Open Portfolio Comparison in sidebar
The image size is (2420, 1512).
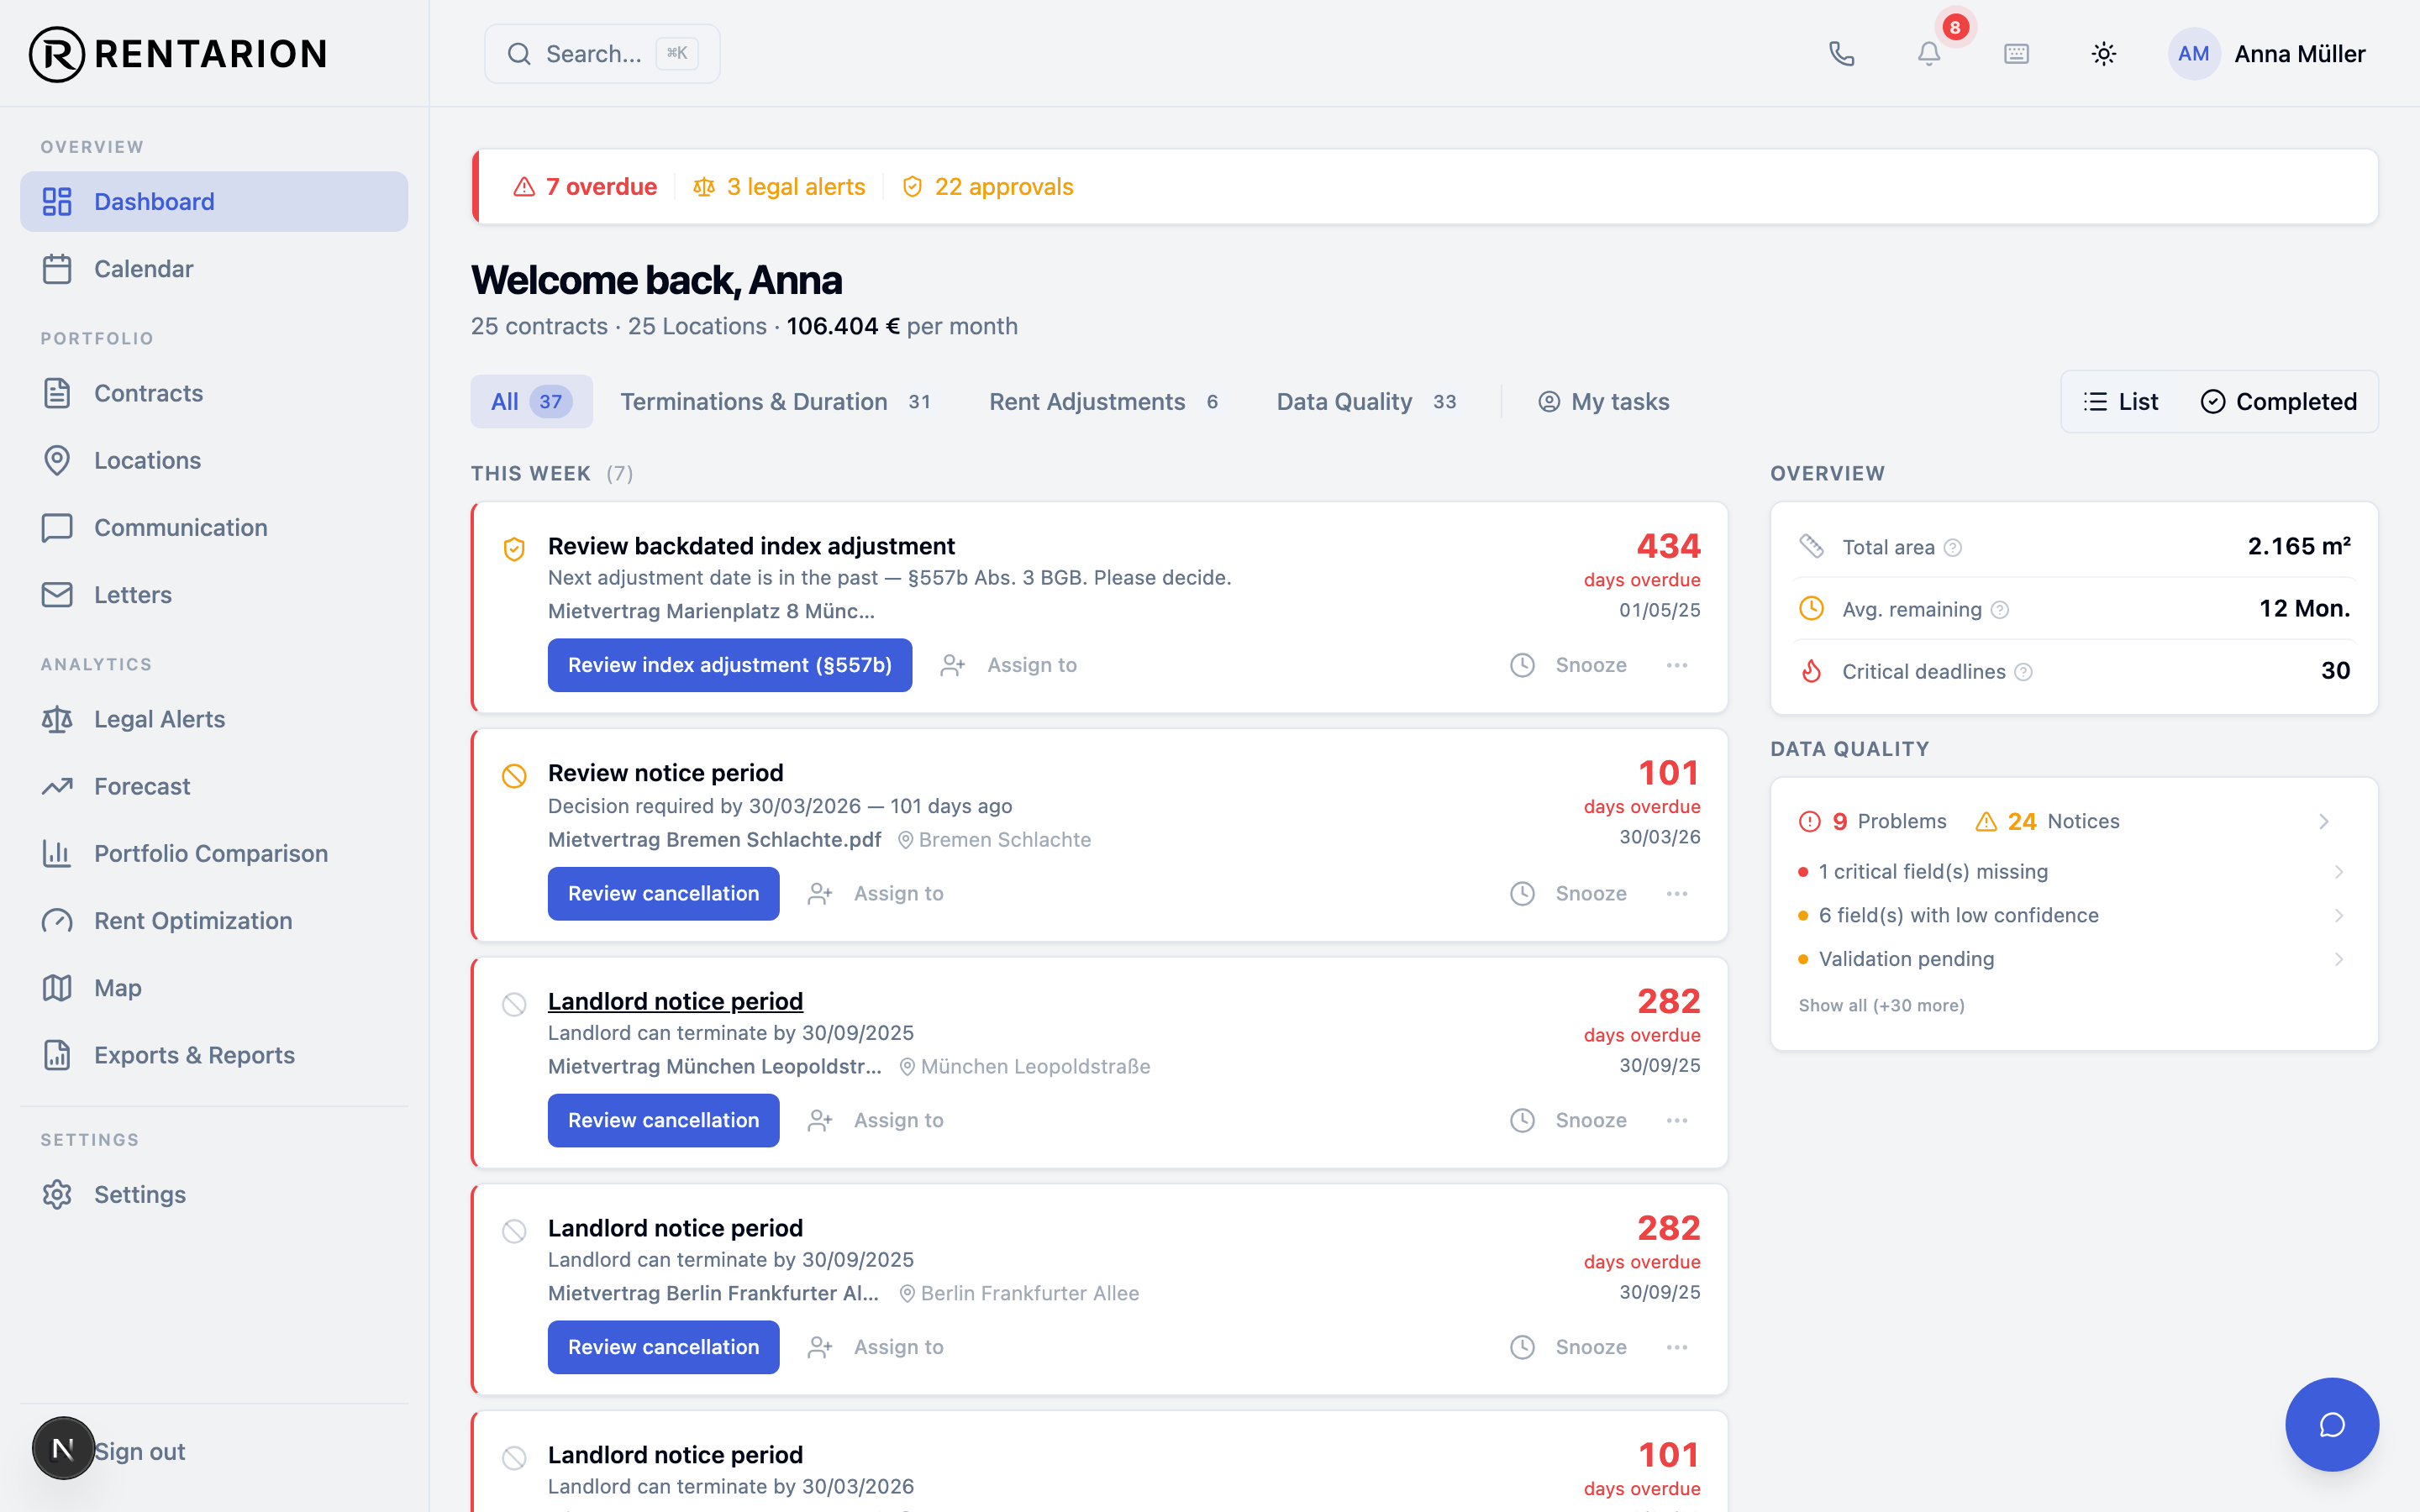[x=214, y=853]
